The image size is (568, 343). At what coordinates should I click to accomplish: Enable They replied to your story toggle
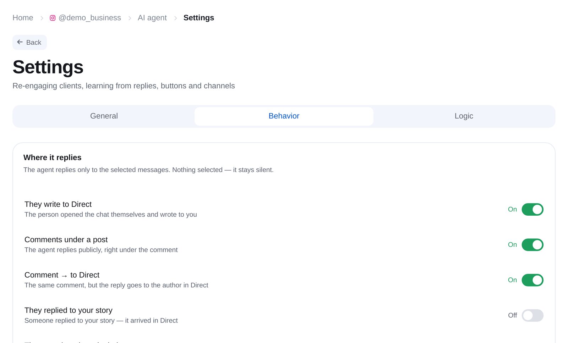point(532,315)
